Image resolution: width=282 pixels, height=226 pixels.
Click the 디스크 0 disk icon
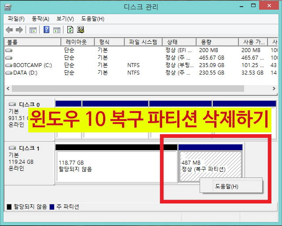tap(12, 104)
